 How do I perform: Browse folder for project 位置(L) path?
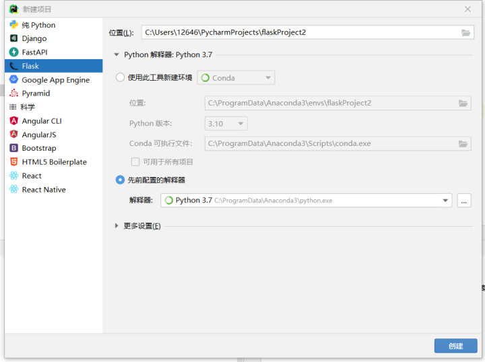tap(466, 32)
